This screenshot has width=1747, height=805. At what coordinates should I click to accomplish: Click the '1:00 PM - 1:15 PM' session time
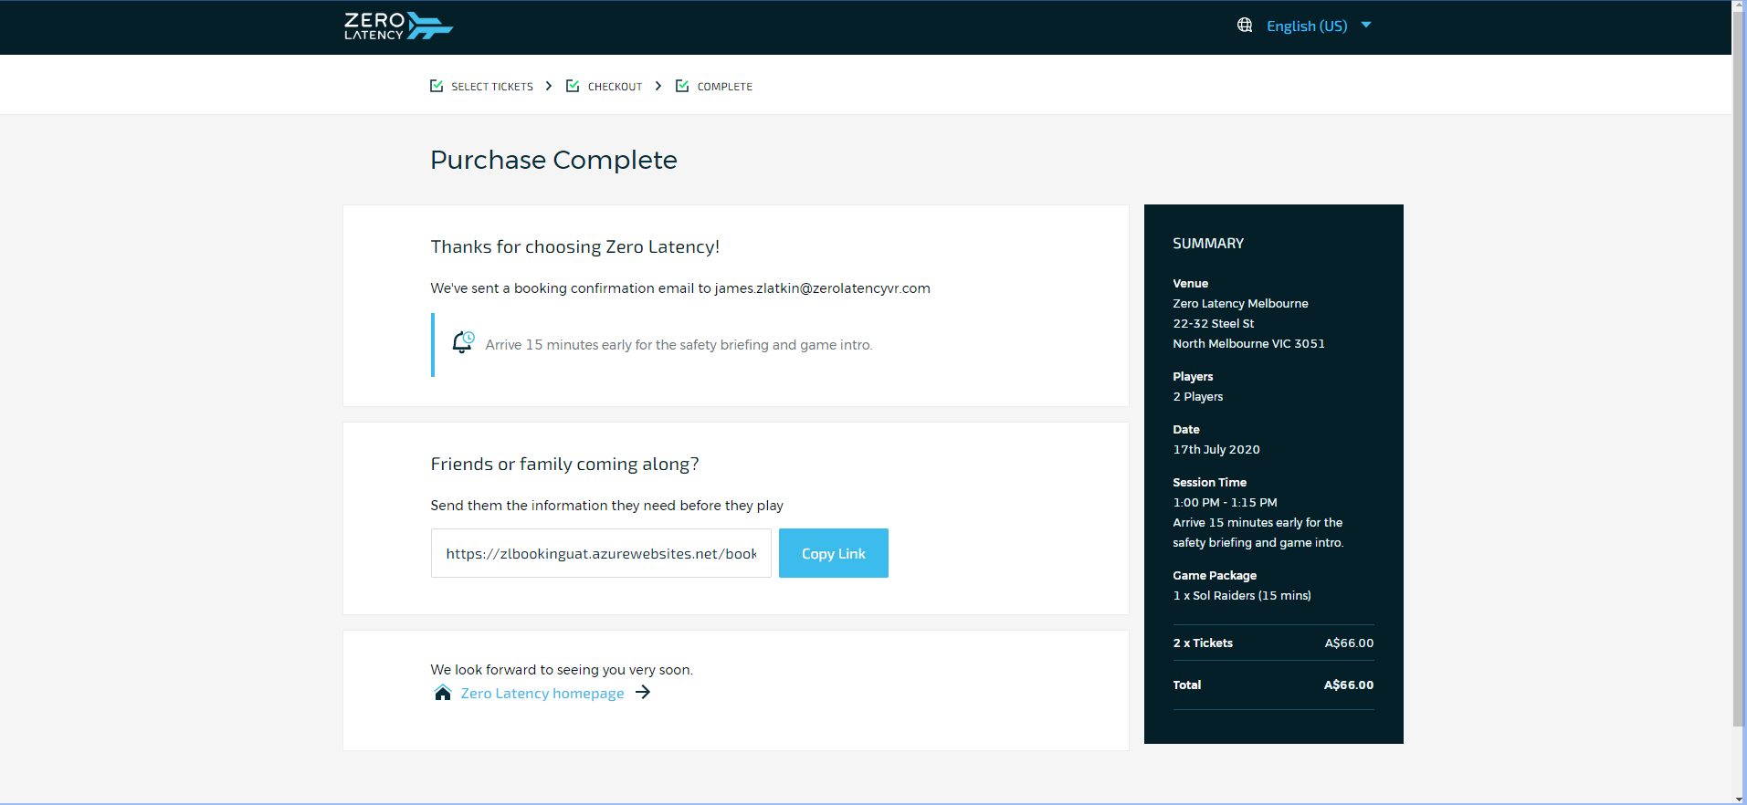[1225, 503]
